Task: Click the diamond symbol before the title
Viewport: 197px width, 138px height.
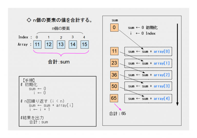Action: click(29, 20)
